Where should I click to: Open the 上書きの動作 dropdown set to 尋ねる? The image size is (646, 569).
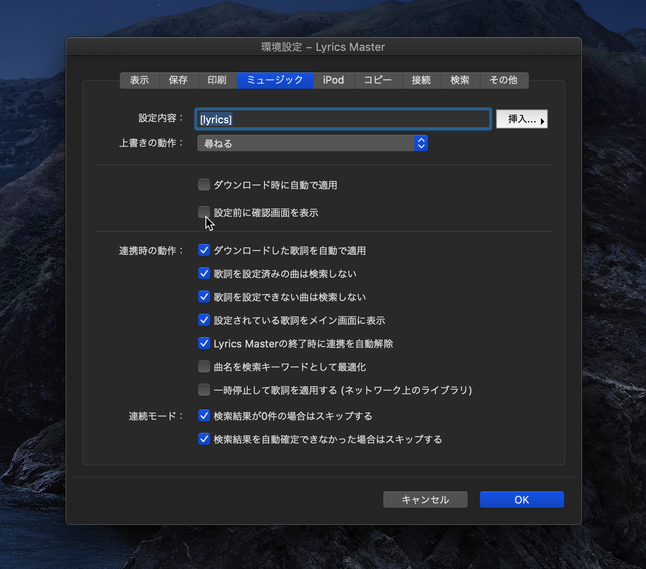[312, 144]
